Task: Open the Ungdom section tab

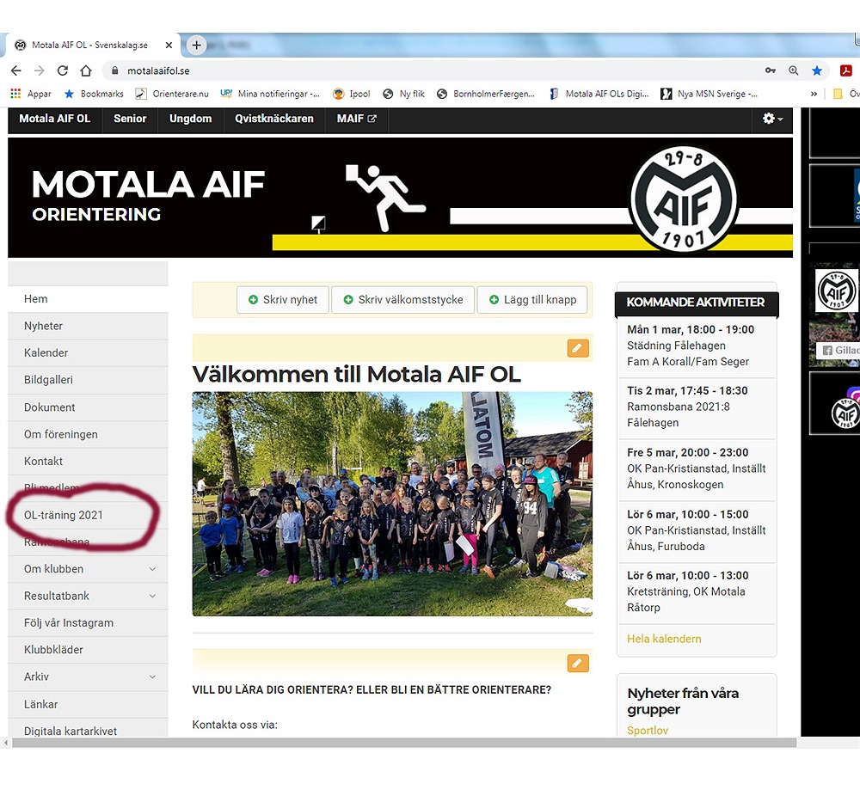Action: click(190, 119)
